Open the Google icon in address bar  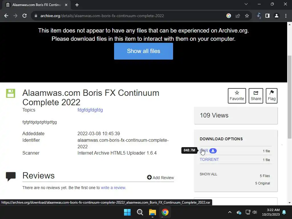(x=229, y=16)
